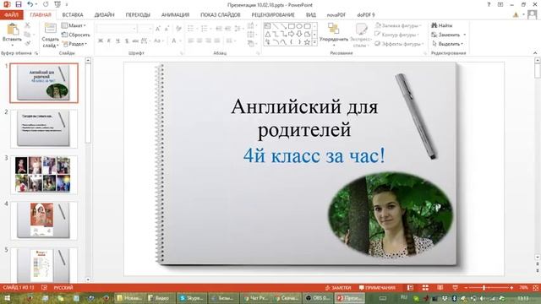Viewport: 541px width, 304px height.
Task: Undo the last action
Action: (30, 4)
